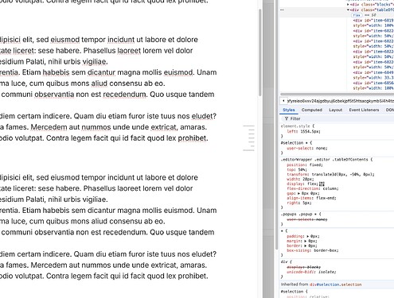
Task: Click the transform: translate3d value
Action: coord(343,175)
